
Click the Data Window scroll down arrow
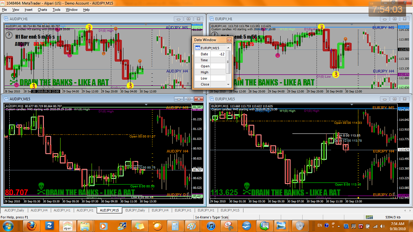point(228,84)
